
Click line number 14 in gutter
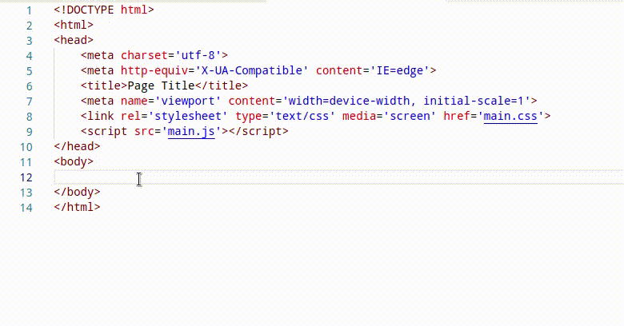coord(26,208)
